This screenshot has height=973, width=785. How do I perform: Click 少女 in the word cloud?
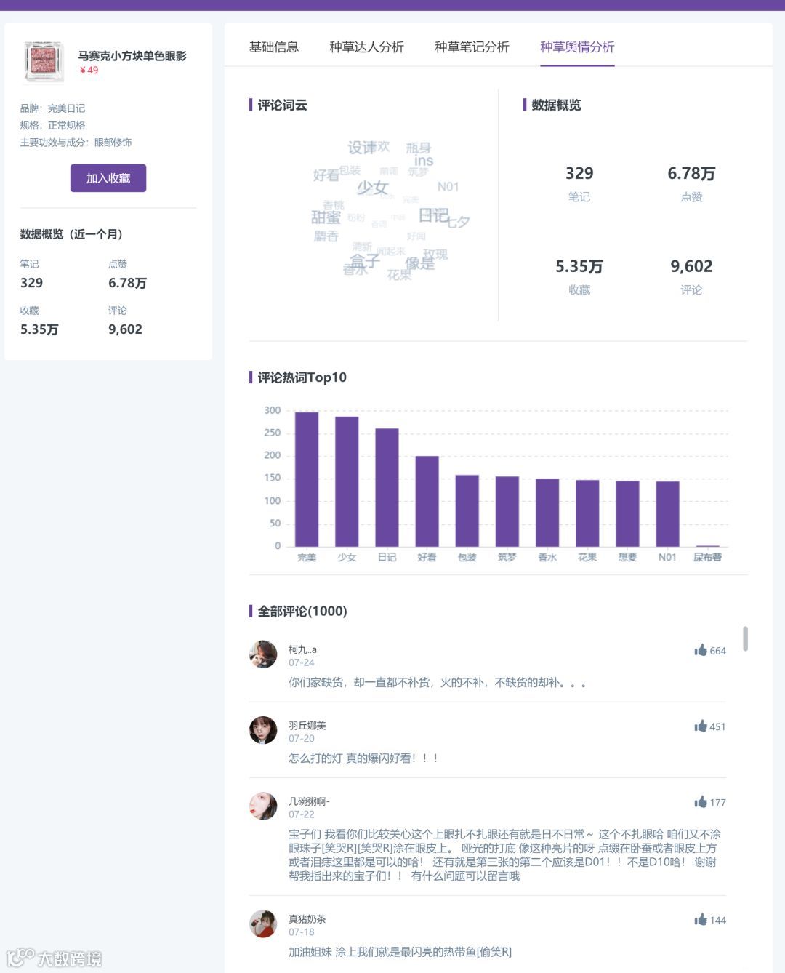pyautogui.click(x=372, y=188)
